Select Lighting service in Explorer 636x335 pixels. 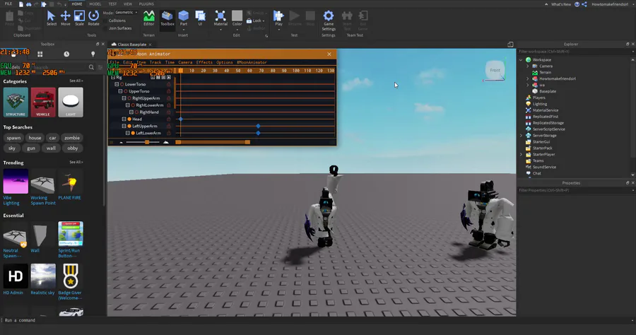pos(539,104)
